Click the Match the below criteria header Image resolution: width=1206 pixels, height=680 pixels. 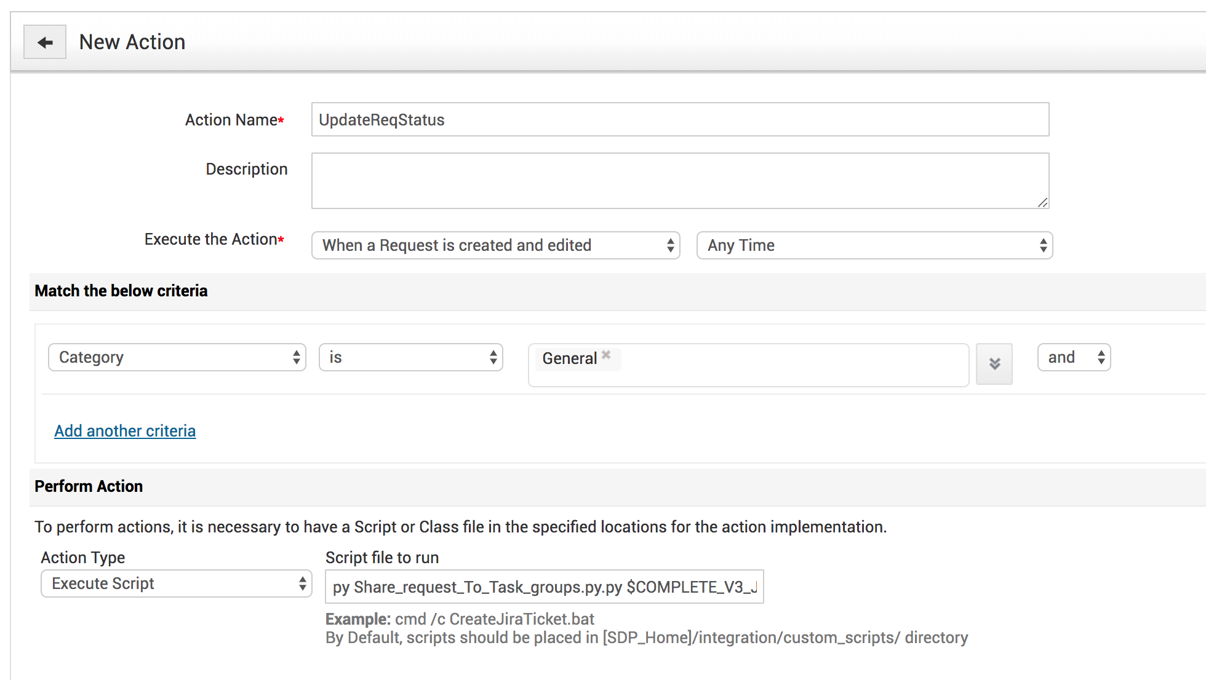(121, 291)
